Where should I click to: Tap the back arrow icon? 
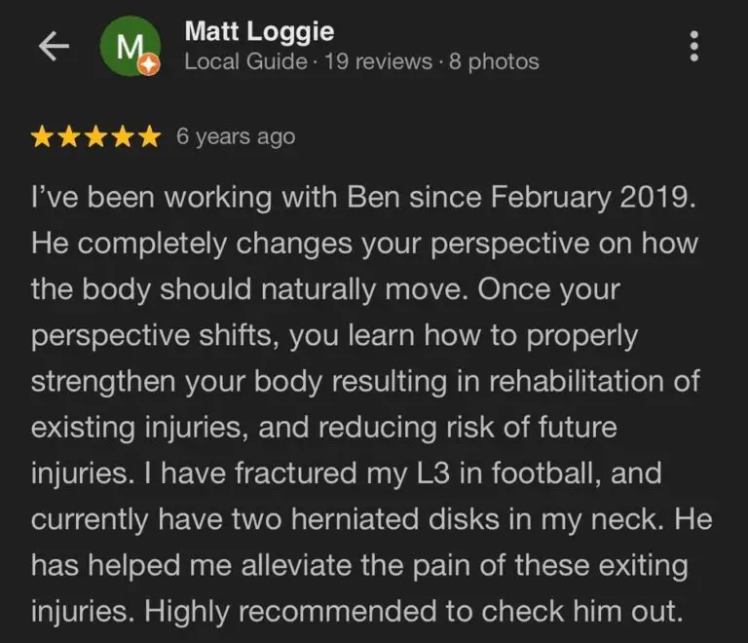click(x=54, y=48)
